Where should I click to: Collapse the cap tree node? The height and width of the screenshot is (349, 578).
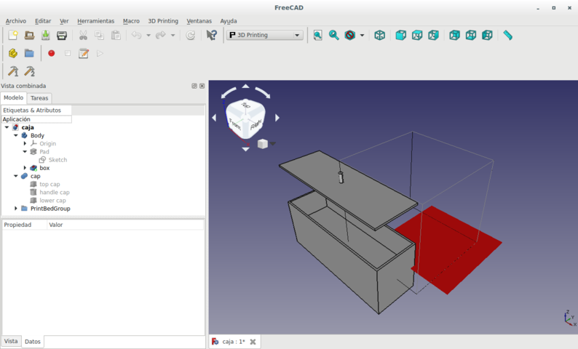(x=16, y=176)
